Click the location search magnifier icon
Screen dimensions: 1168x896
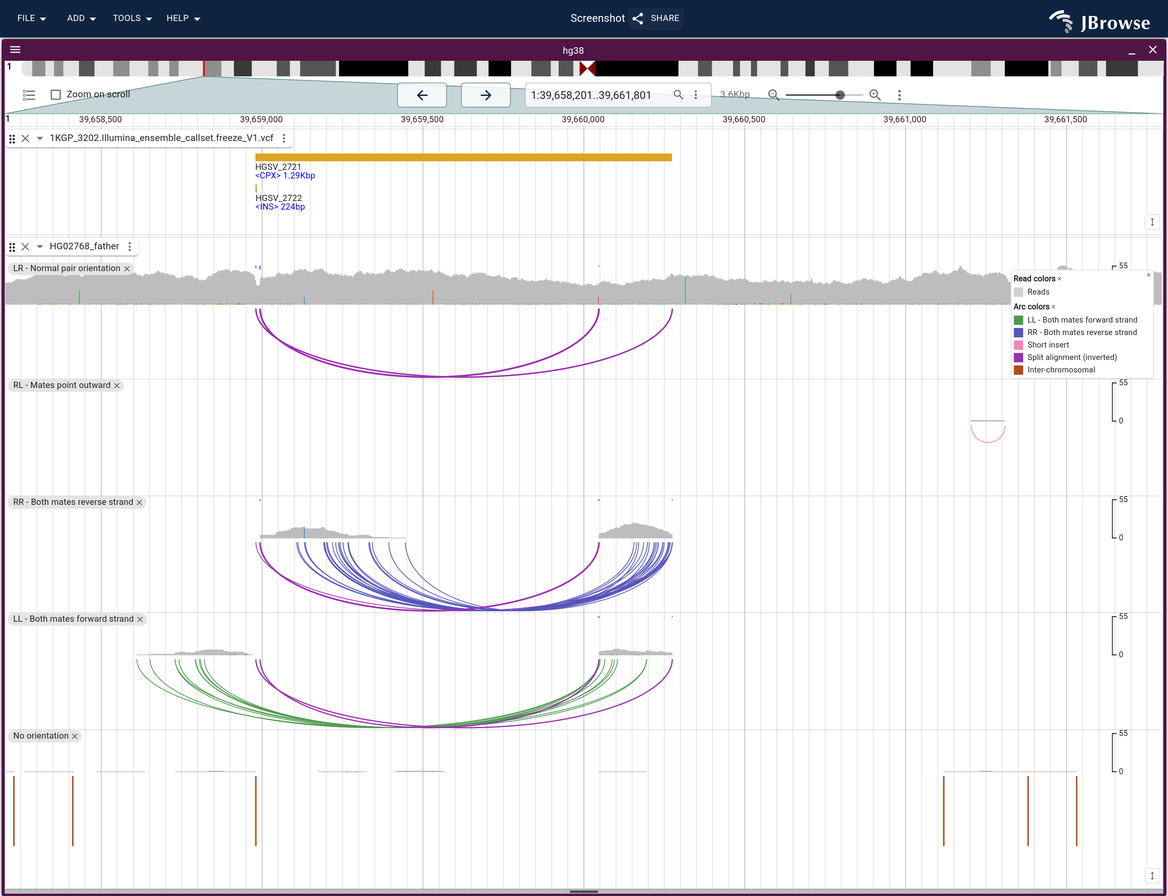coord(678,94)
